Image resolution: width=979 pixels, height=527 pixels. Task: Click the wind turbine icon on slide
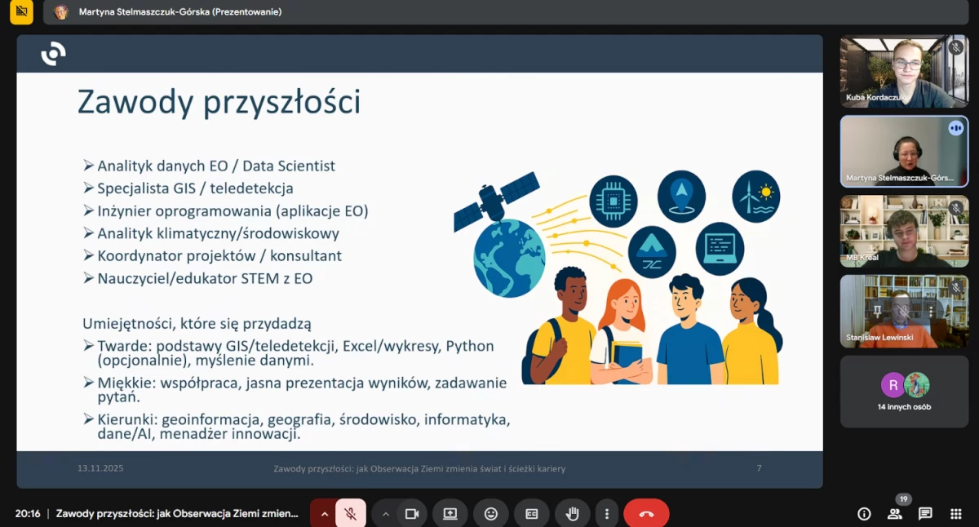pyautogui.click(x=756, y=197)
